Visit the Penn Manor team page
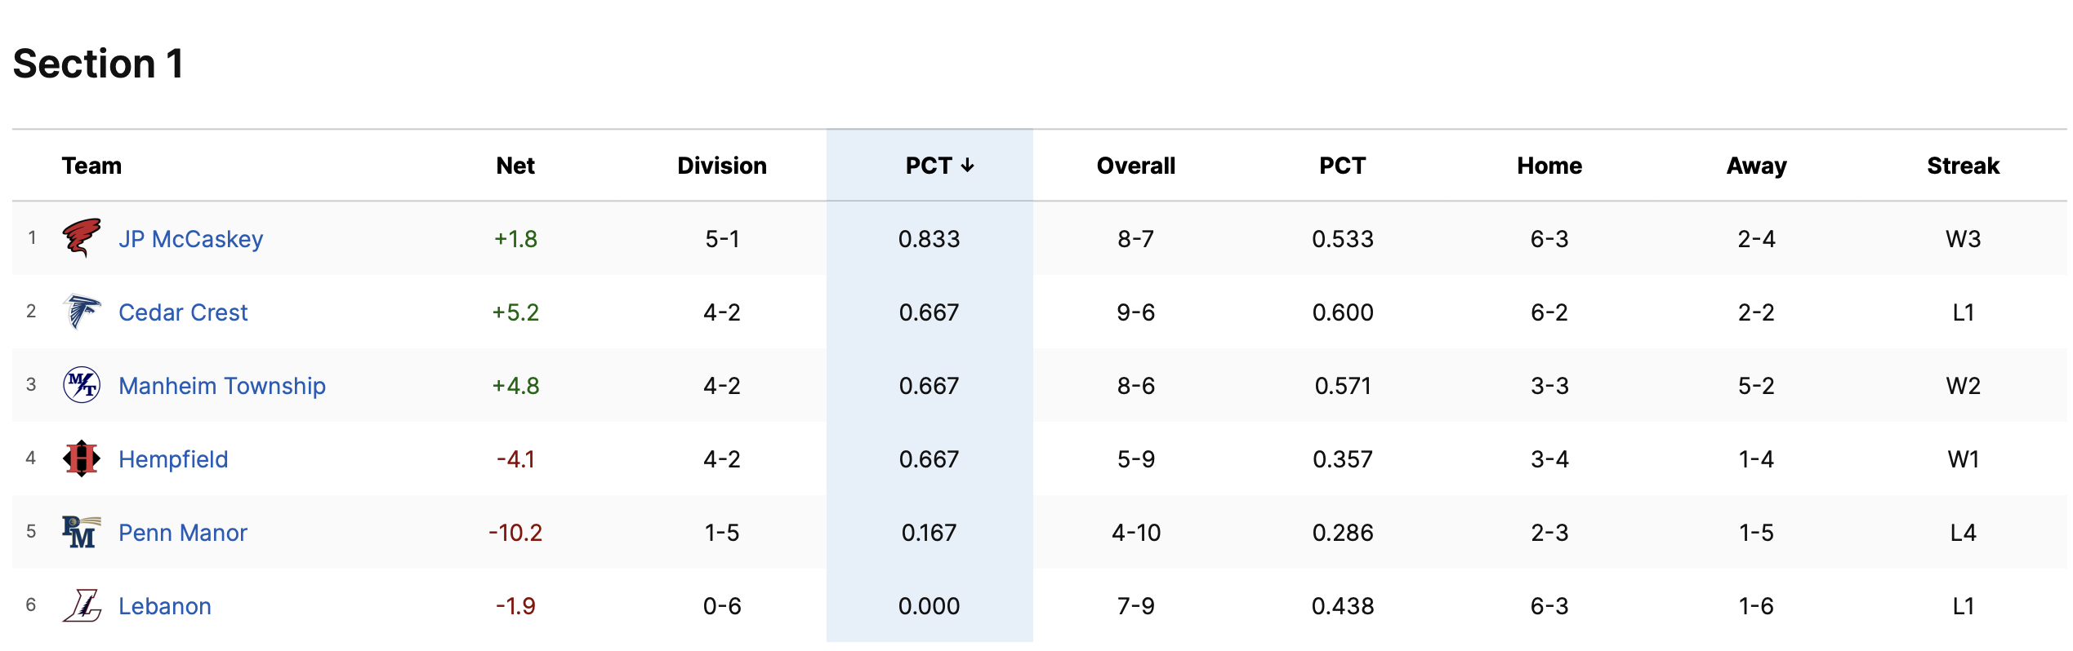This screenshot has height=651, width=2073. click(x=183, y=533)
